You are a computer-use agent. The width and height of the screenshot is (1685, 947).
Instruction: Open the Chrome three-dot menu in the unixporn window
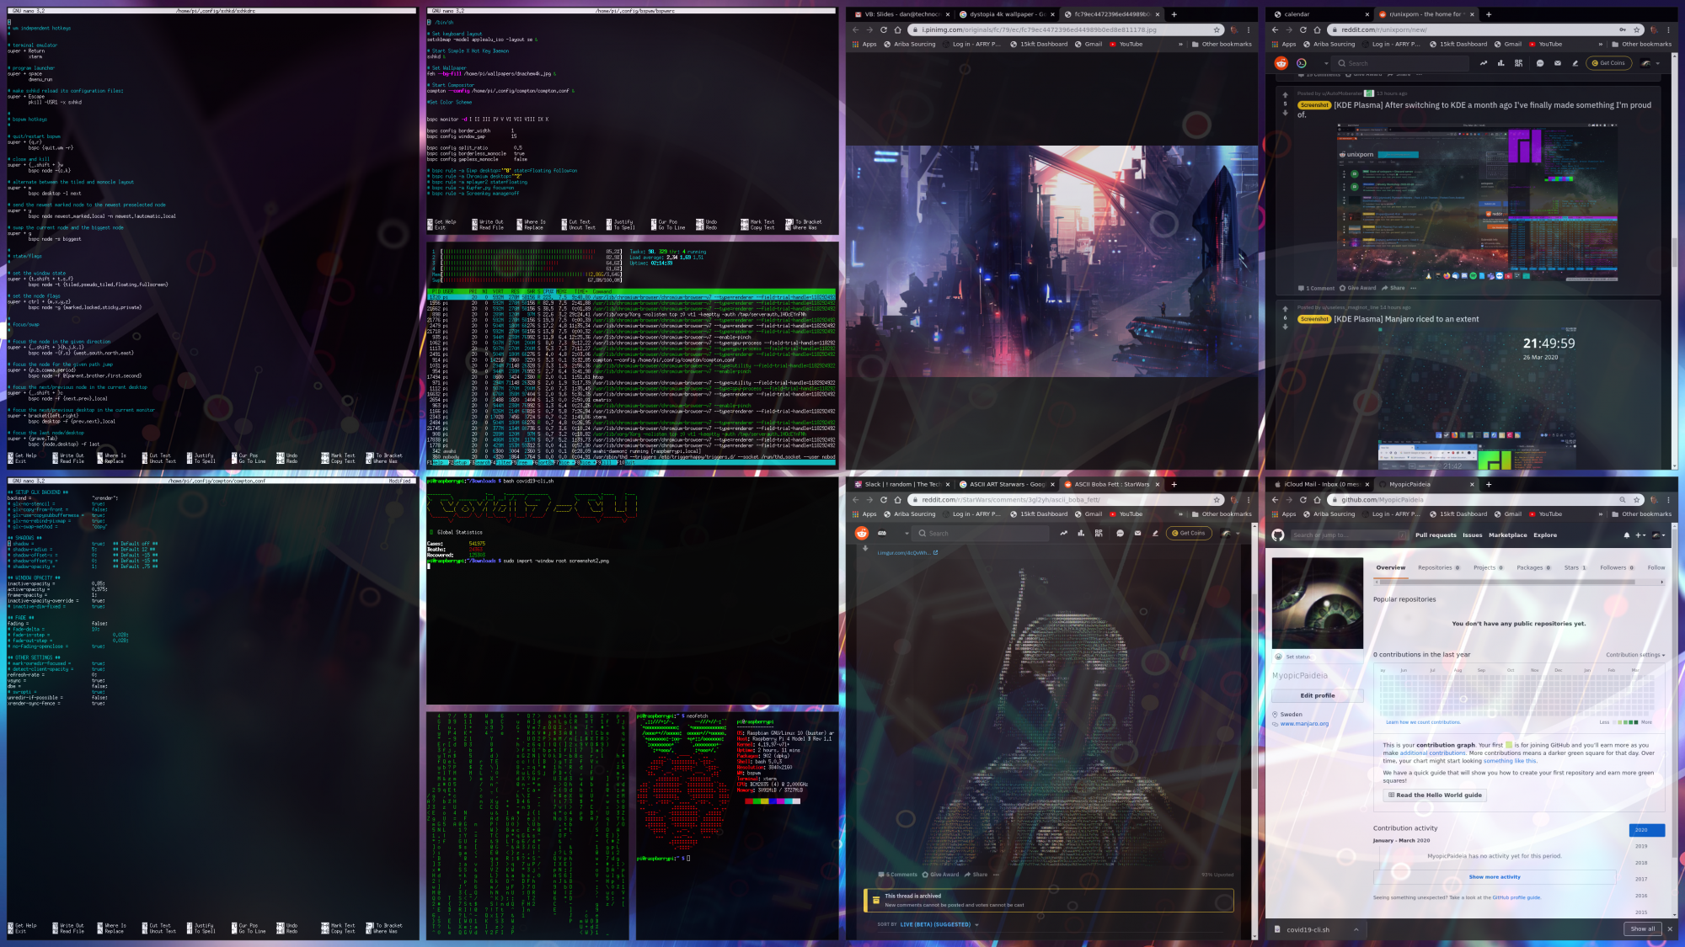(1667, 29)
